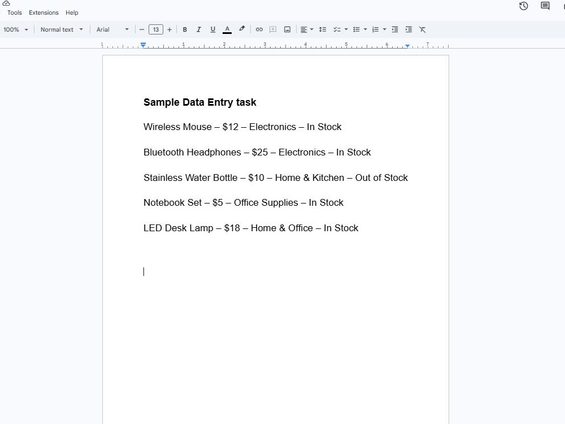Click the clear formatting icon
The image size is (565, 424).
click(423, 29)
